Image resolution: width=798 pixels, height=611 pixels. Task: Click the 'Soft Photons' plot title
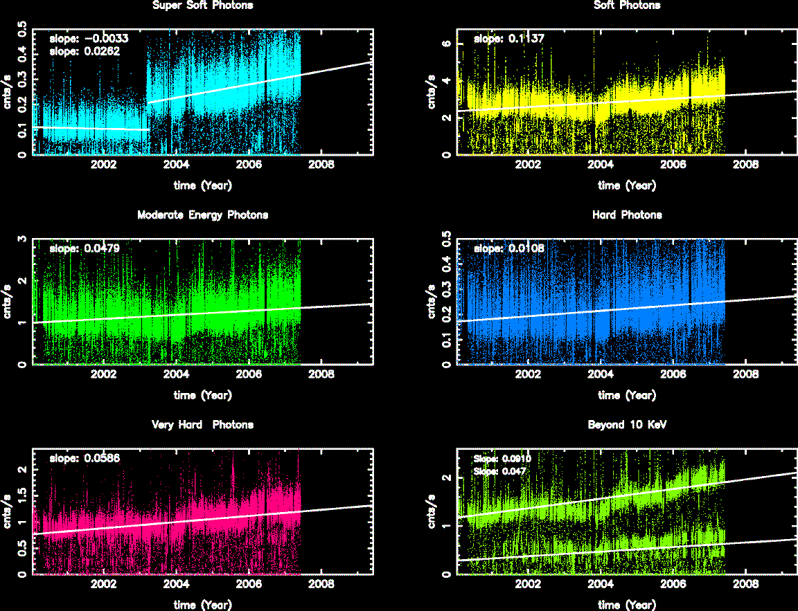coord(627,6)
